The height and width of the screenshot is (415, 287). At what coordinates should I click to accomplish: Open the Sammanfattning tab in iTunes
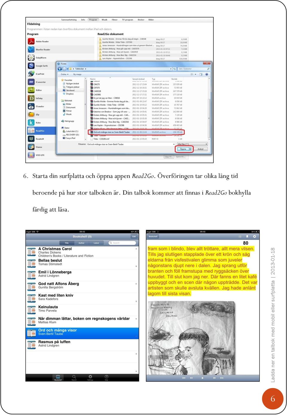tap(69, 20)
